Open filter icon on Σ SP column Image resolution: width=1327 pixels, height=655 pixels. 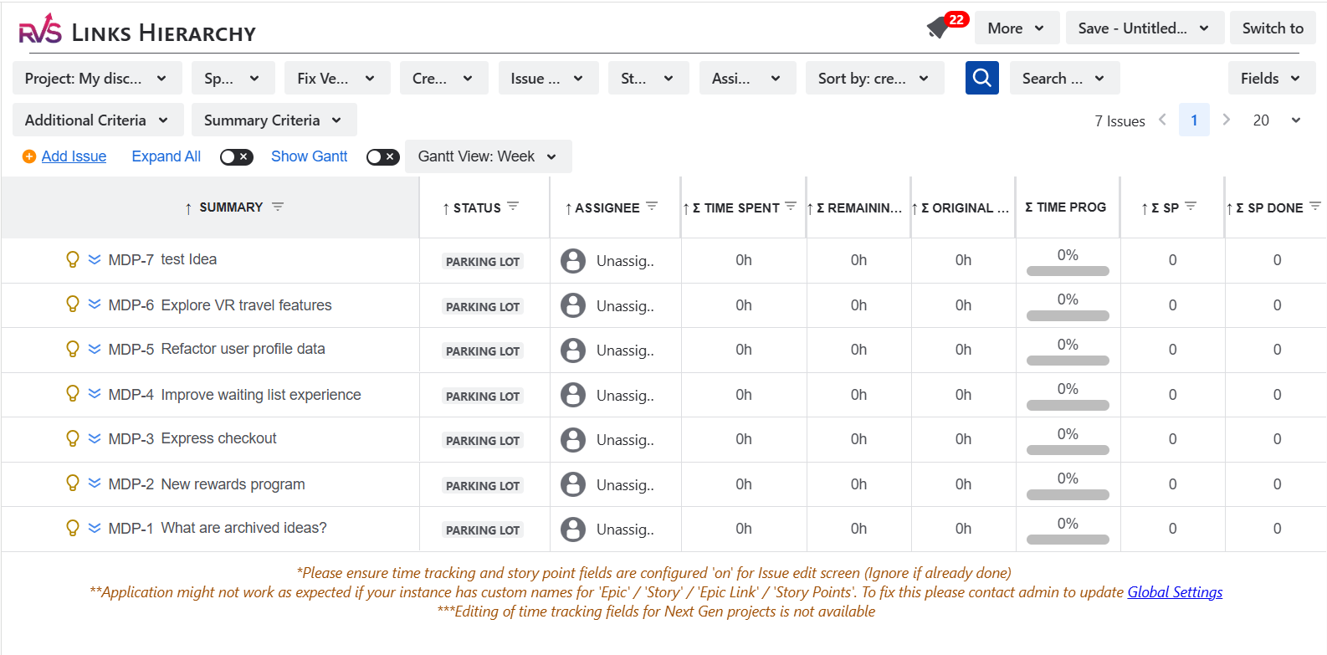click(x=1191, y=206)
